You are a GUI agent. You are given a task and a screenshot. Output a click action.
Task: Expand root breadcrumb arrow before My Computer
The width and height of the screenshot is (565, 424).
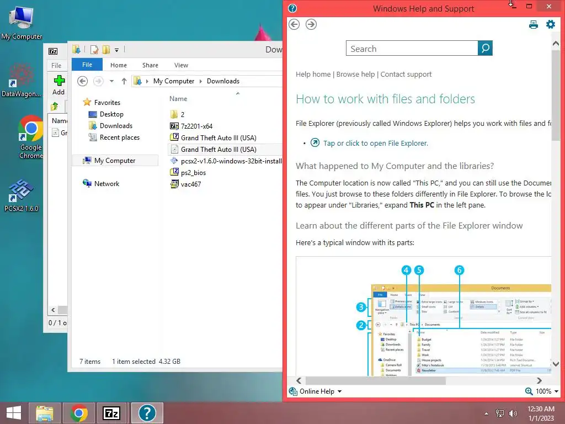pyautogui.click(x=147, y=81)
